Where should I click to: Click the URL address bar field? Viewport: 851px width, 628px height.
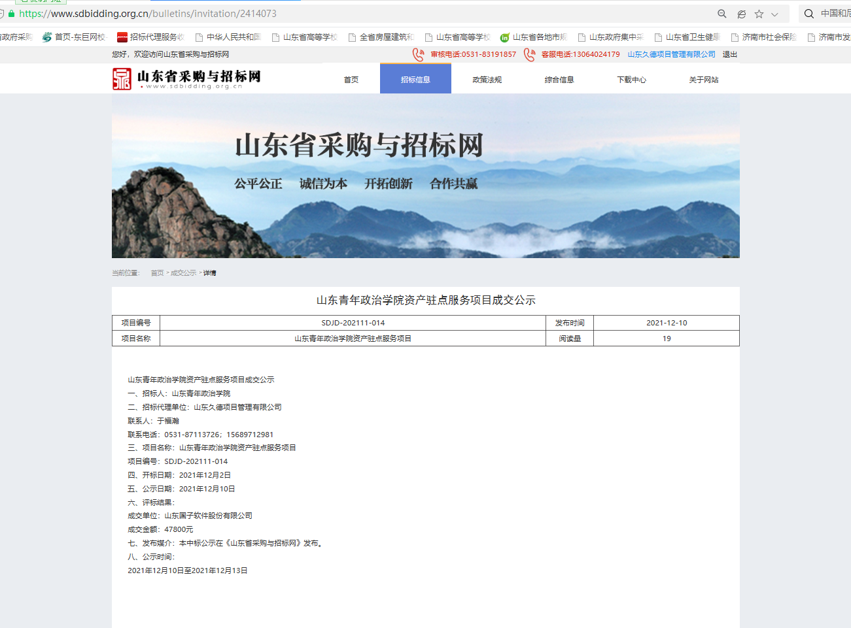pos(392,14)
